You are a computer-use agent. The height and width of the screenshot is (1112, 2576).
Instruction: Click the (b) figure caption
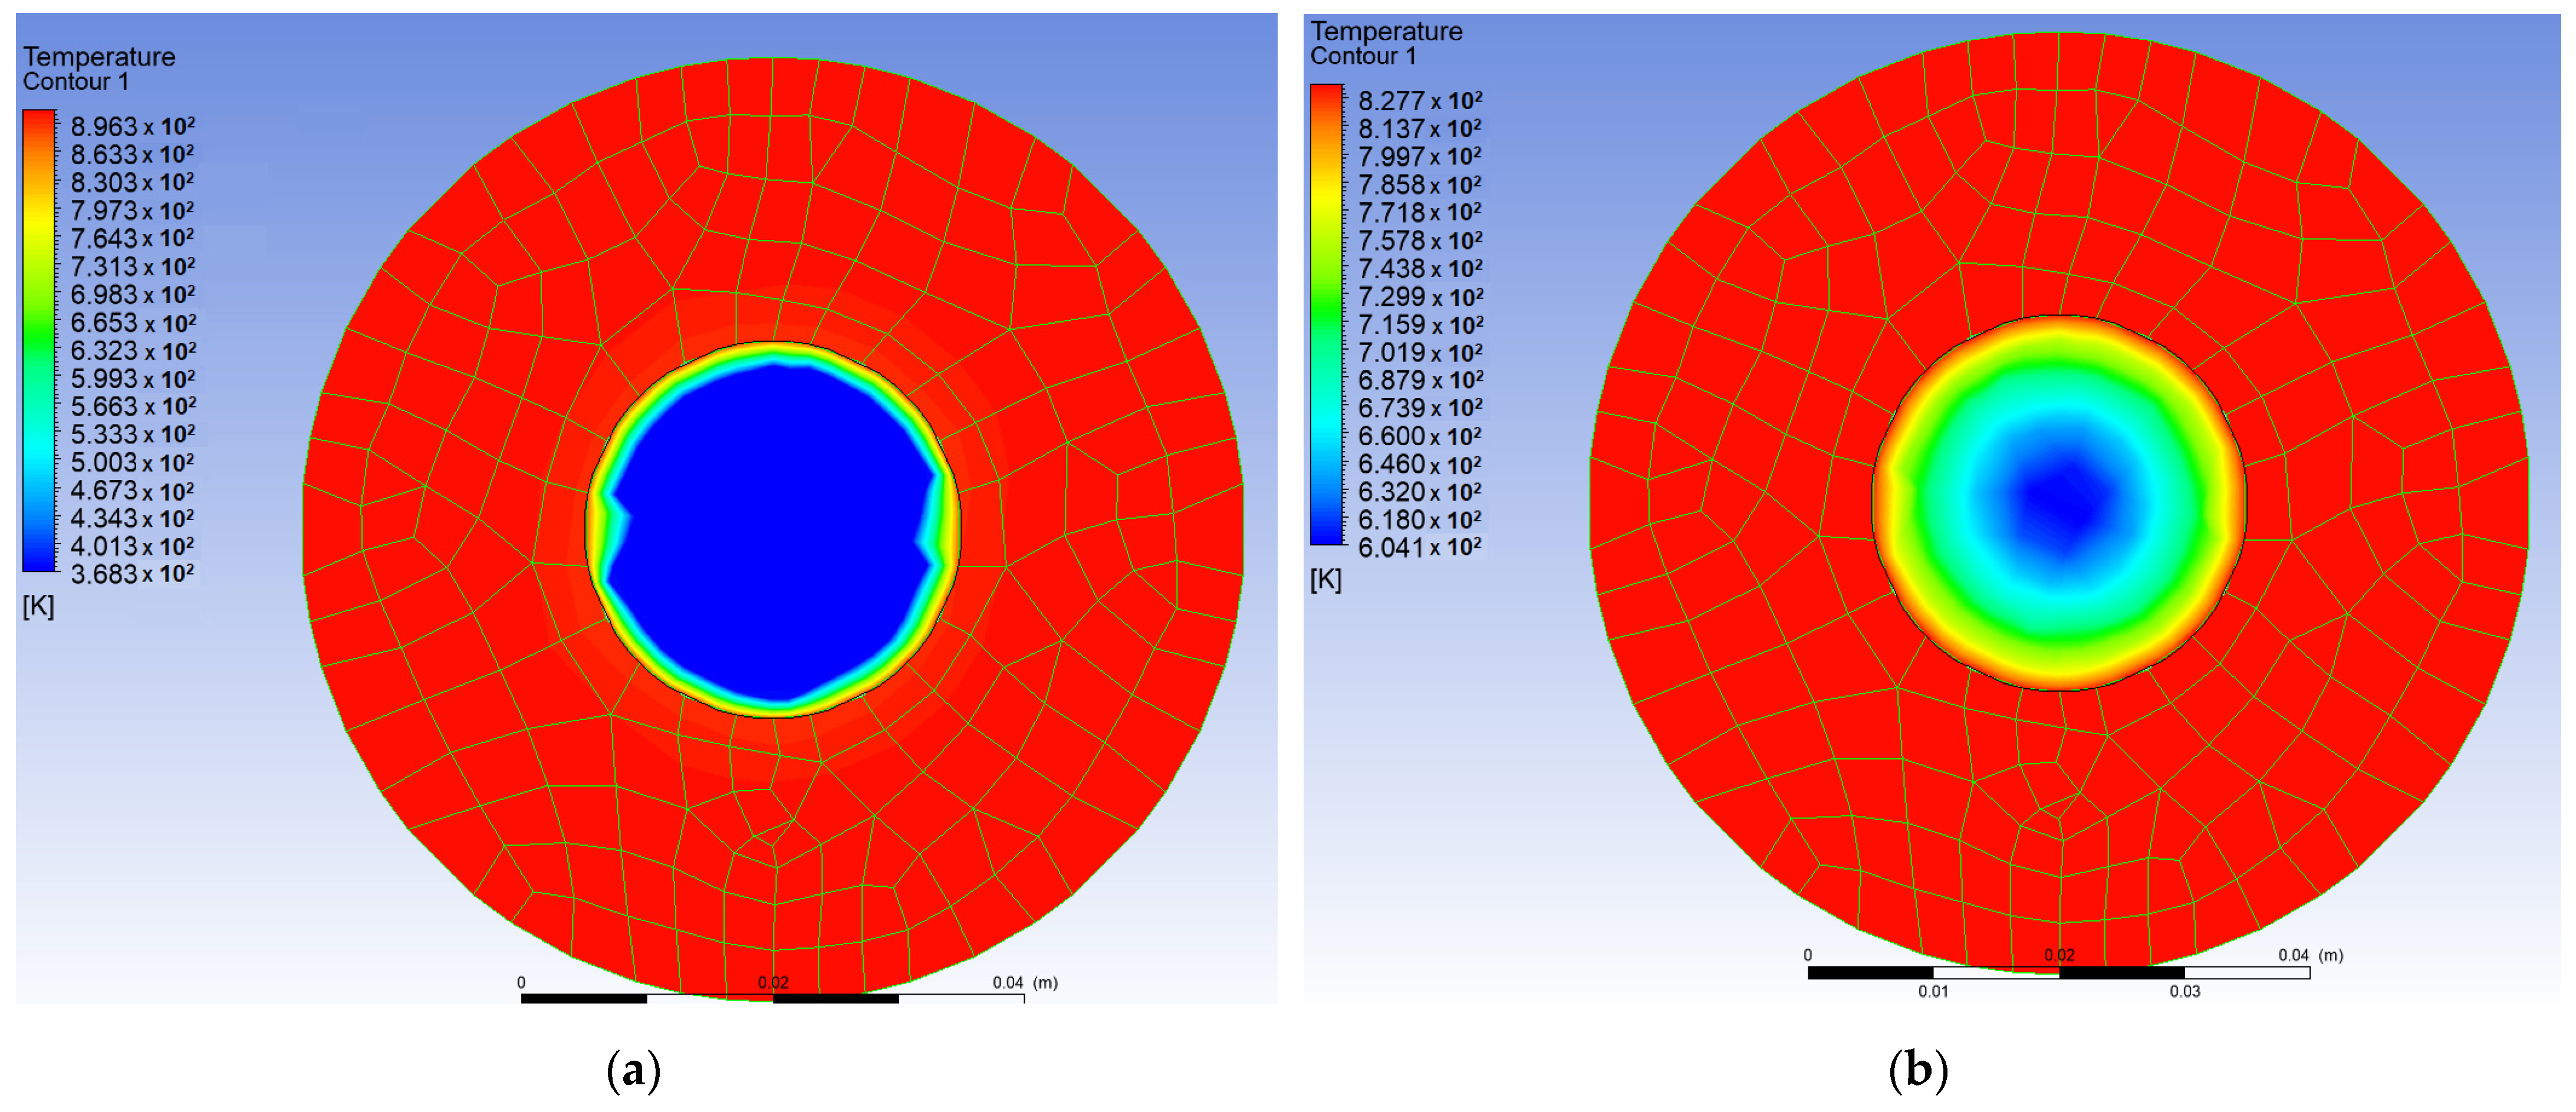click(x=1918, y=1070)
